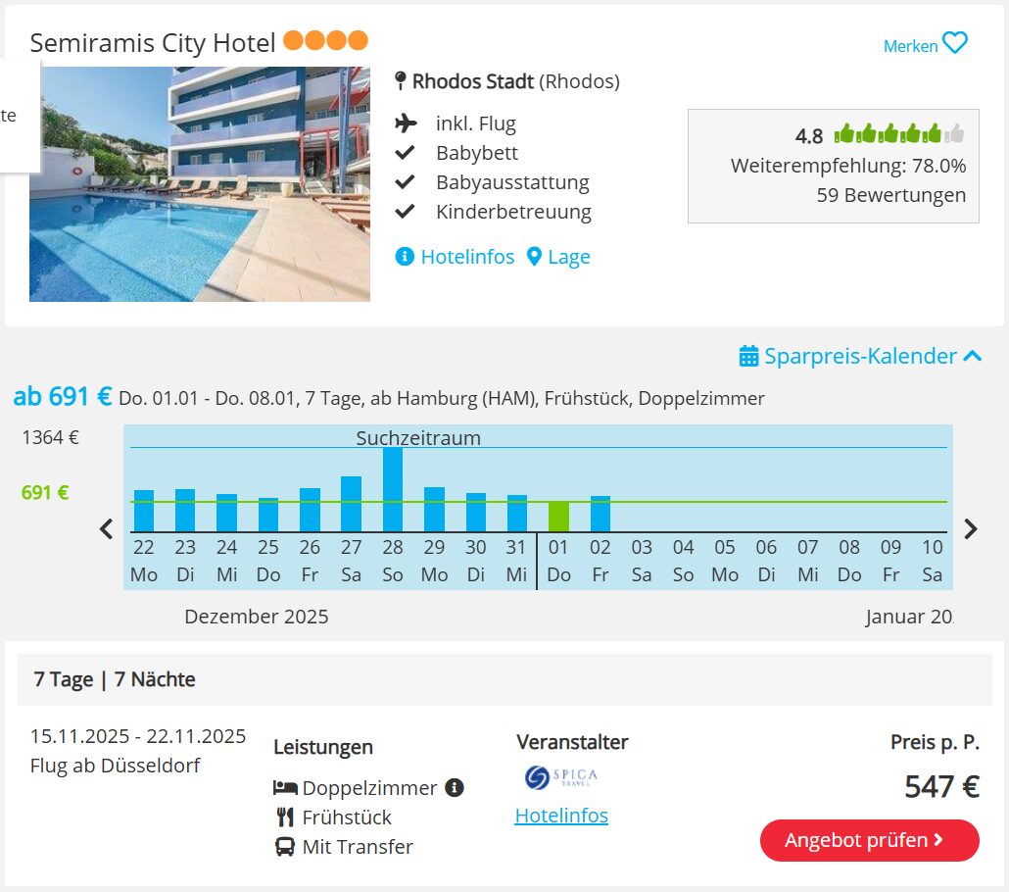Click the Babybett checkmark
Viewport: 1009px width, 892px height.
[405, 153]
